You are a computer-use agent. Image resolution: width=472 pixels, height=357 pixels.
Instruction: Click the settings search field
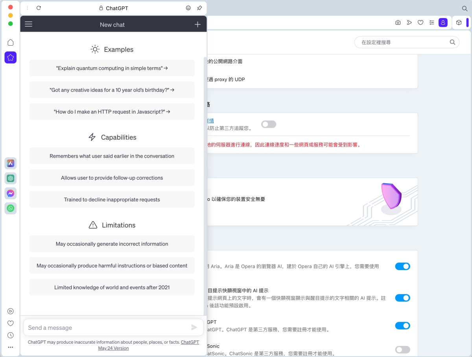407,42
